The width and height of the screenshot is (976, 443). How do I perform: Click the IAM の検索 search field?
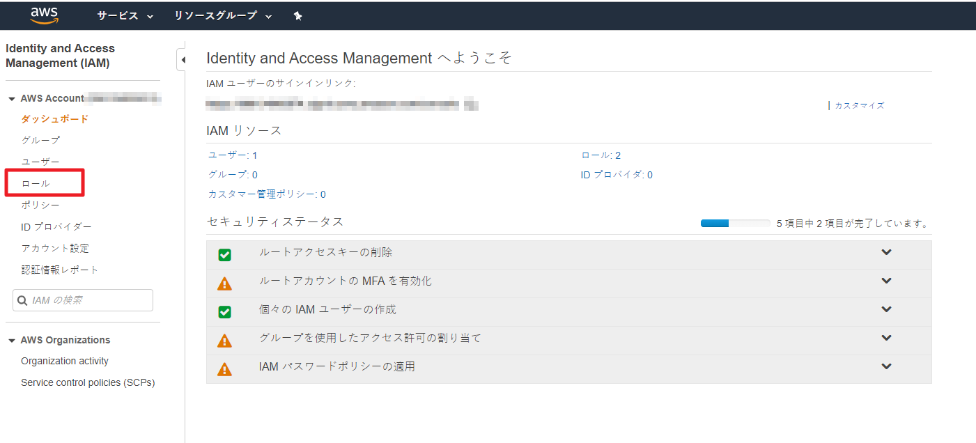83,300
